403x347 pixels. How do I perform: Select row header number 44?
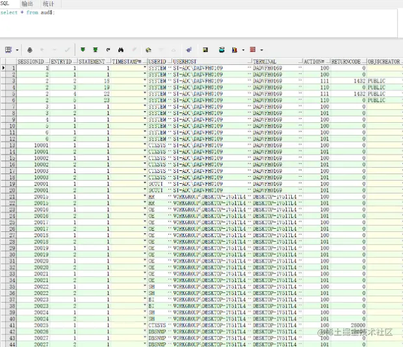pyautogui.click(x=11, y=344)
